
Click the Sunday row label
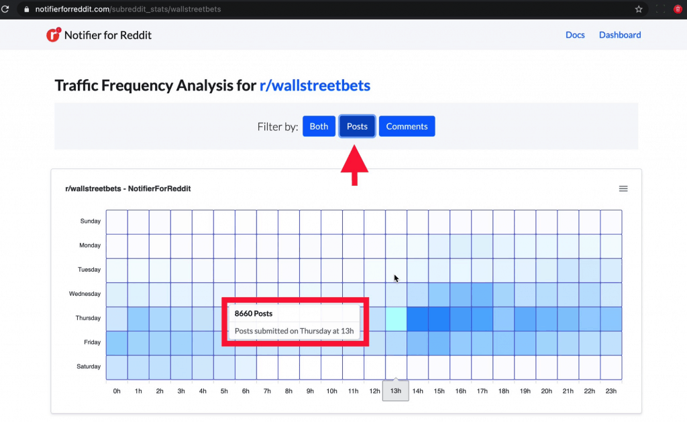pyautogui.click(x=91, y=221)
